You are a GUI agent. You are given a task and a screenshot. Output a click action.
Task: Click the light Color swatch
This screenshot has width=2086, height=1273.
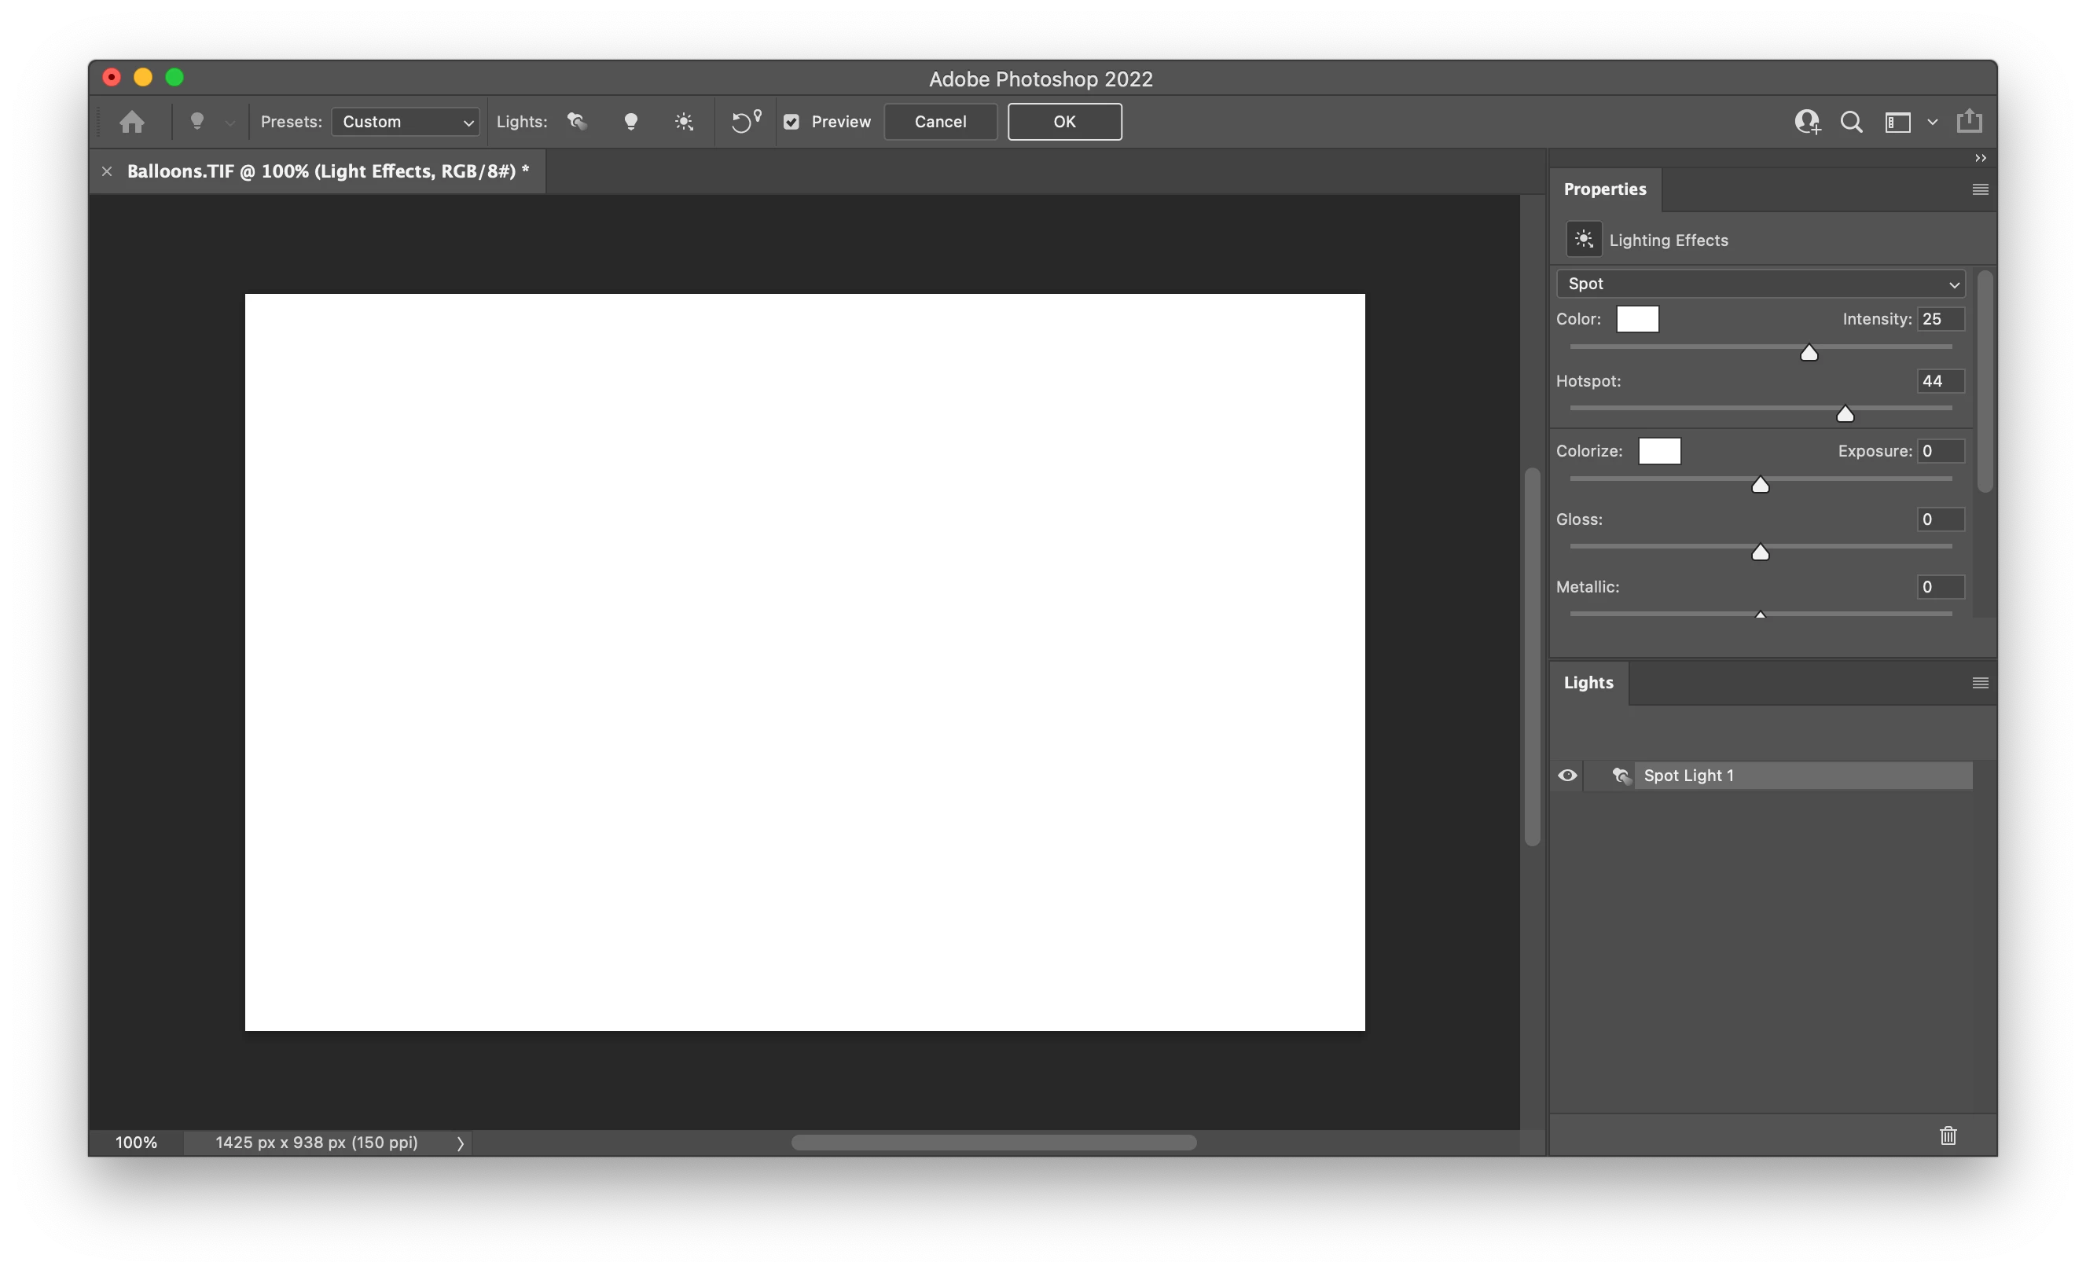1636,319
